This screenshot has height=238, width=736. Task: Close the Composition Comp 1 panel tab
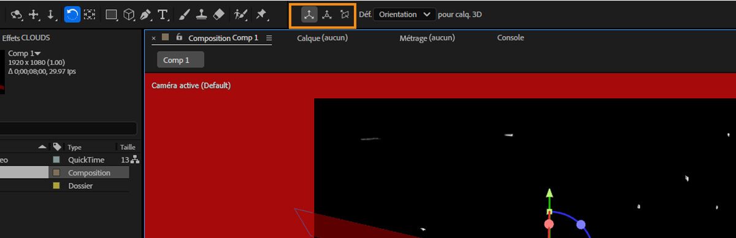(x=153, y=38)
